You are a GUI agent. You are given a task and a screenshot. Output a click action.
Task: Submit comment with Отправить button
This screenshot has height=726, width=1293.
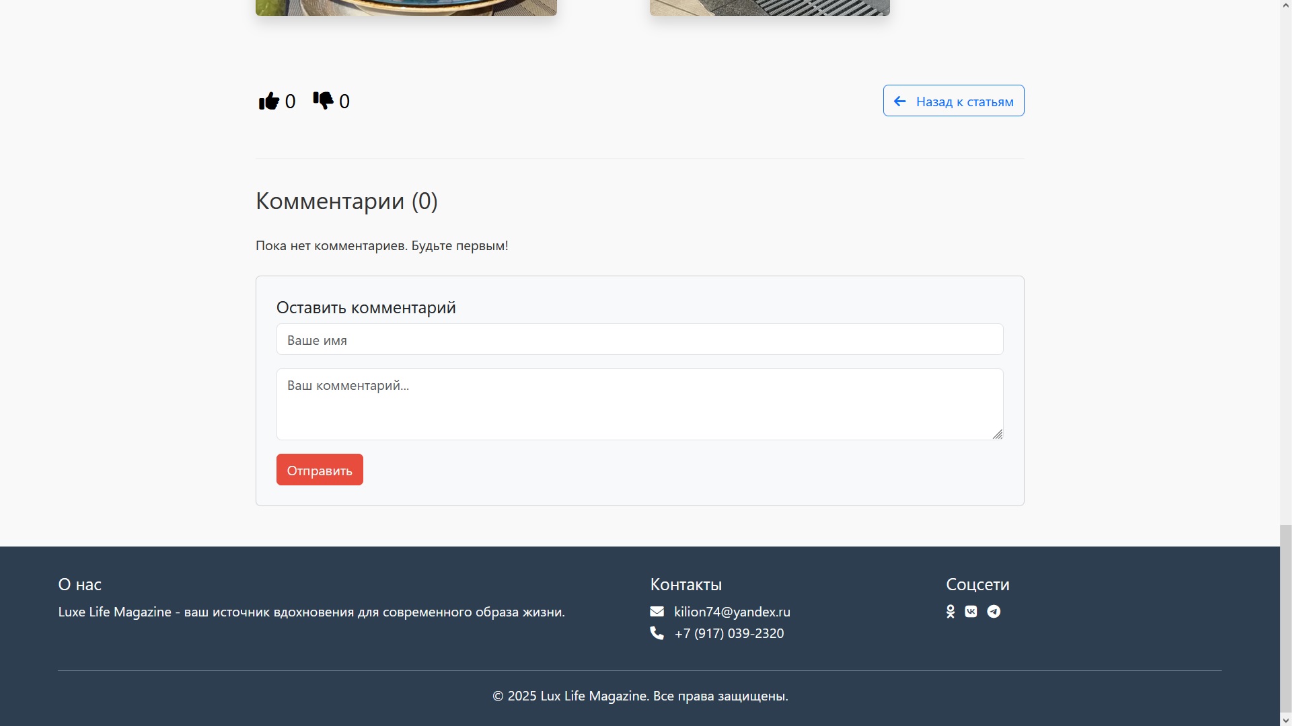coord(320,470)
